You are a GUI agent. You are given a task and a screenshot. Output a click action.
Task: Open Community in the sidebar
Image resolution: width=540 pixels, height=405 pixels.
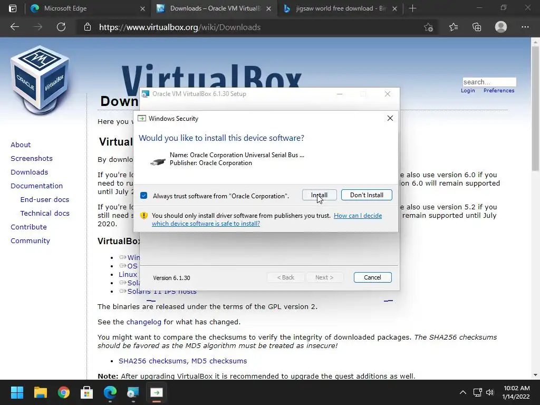pos(30,240)
